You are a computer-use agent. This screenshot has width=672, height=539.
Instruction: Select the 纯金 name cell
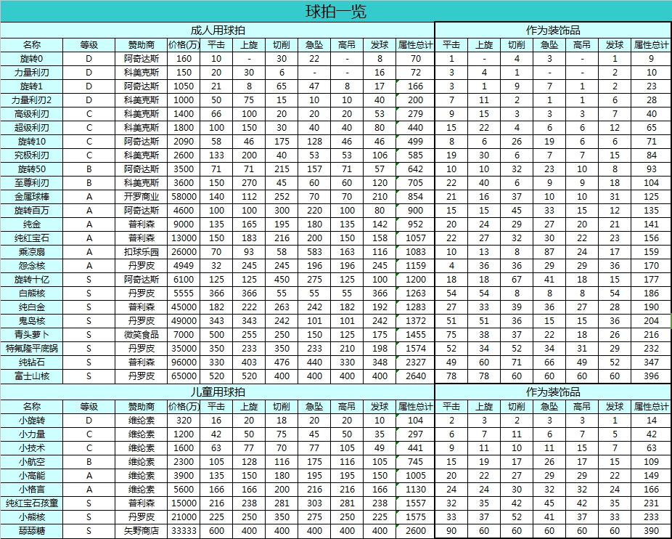(x=32, y=224)
